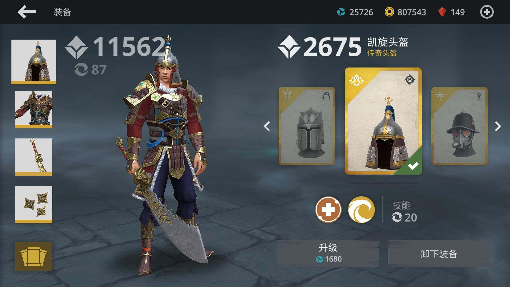Show next helmet with right chevron
This screenshot has height=287, width=510.
[x=498, y=126]
